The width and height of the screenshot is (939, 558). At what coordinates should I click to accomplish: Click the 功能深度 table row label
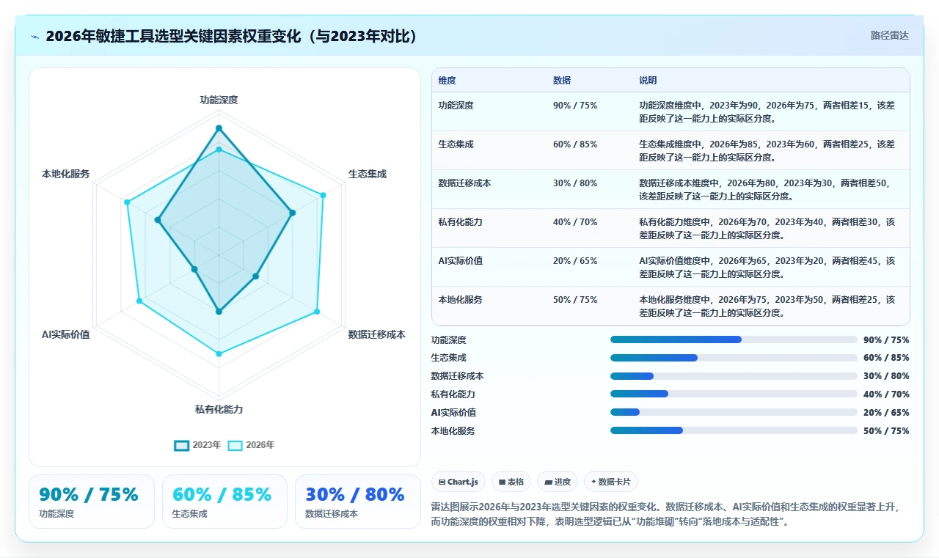click(x=456, y=106)
